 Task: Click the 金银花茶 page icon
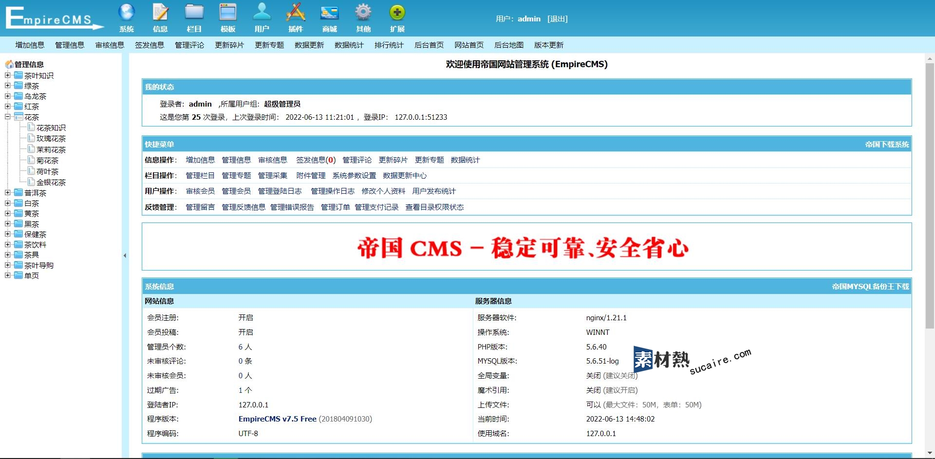[31, 182]
